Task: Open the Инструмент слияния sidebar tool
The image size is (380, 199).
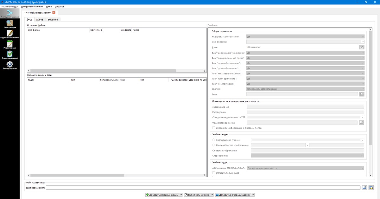Action: (x=10, y=14)
